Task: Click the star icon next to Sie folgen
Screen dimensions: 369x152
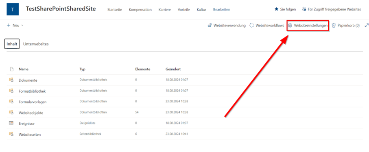Action: click(x=277, y=9)
